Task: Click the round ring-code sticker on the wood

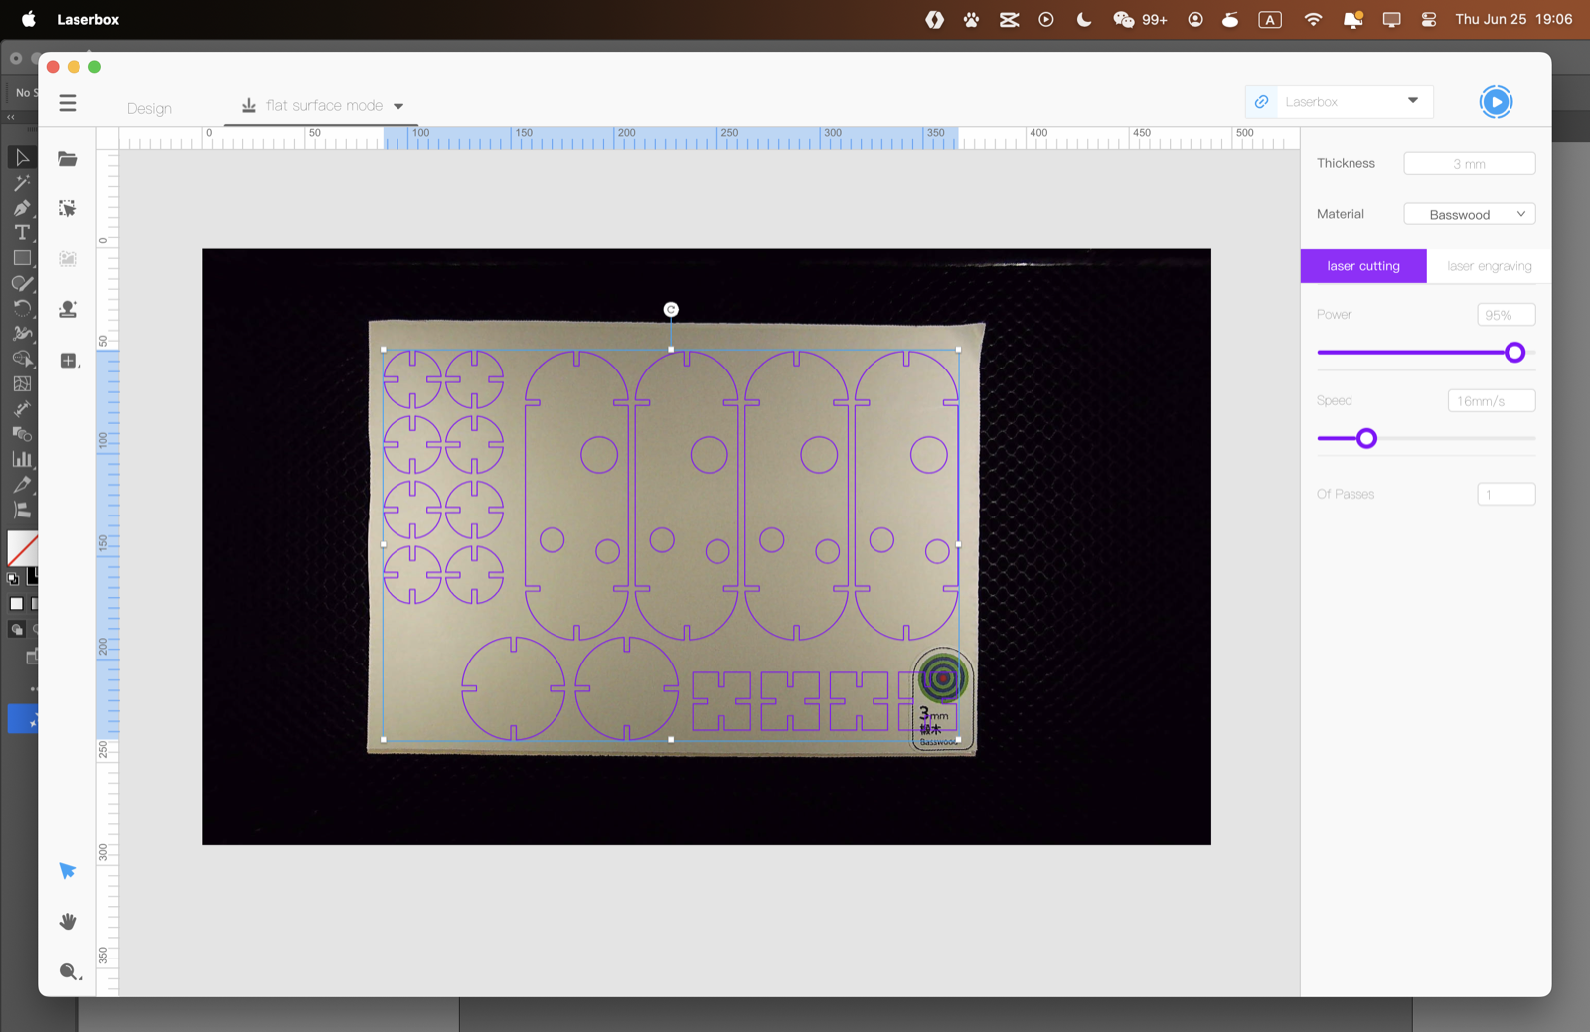Action: [942, 679]
